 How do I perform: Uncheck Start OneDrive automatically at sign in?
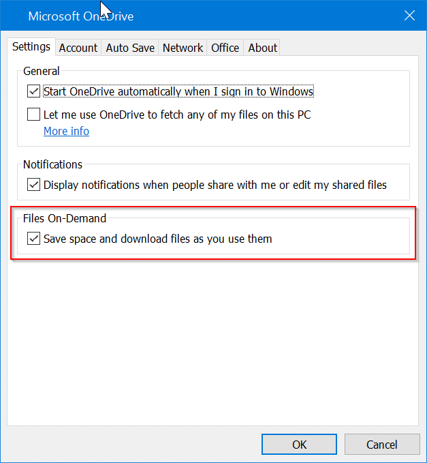[33, 91]
